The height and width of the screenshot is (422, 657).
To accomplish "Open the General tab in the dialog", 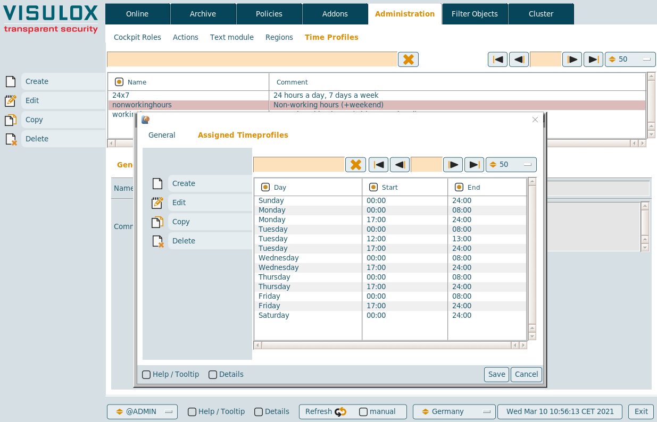I will pyautogui.click(x=162, y=135).
